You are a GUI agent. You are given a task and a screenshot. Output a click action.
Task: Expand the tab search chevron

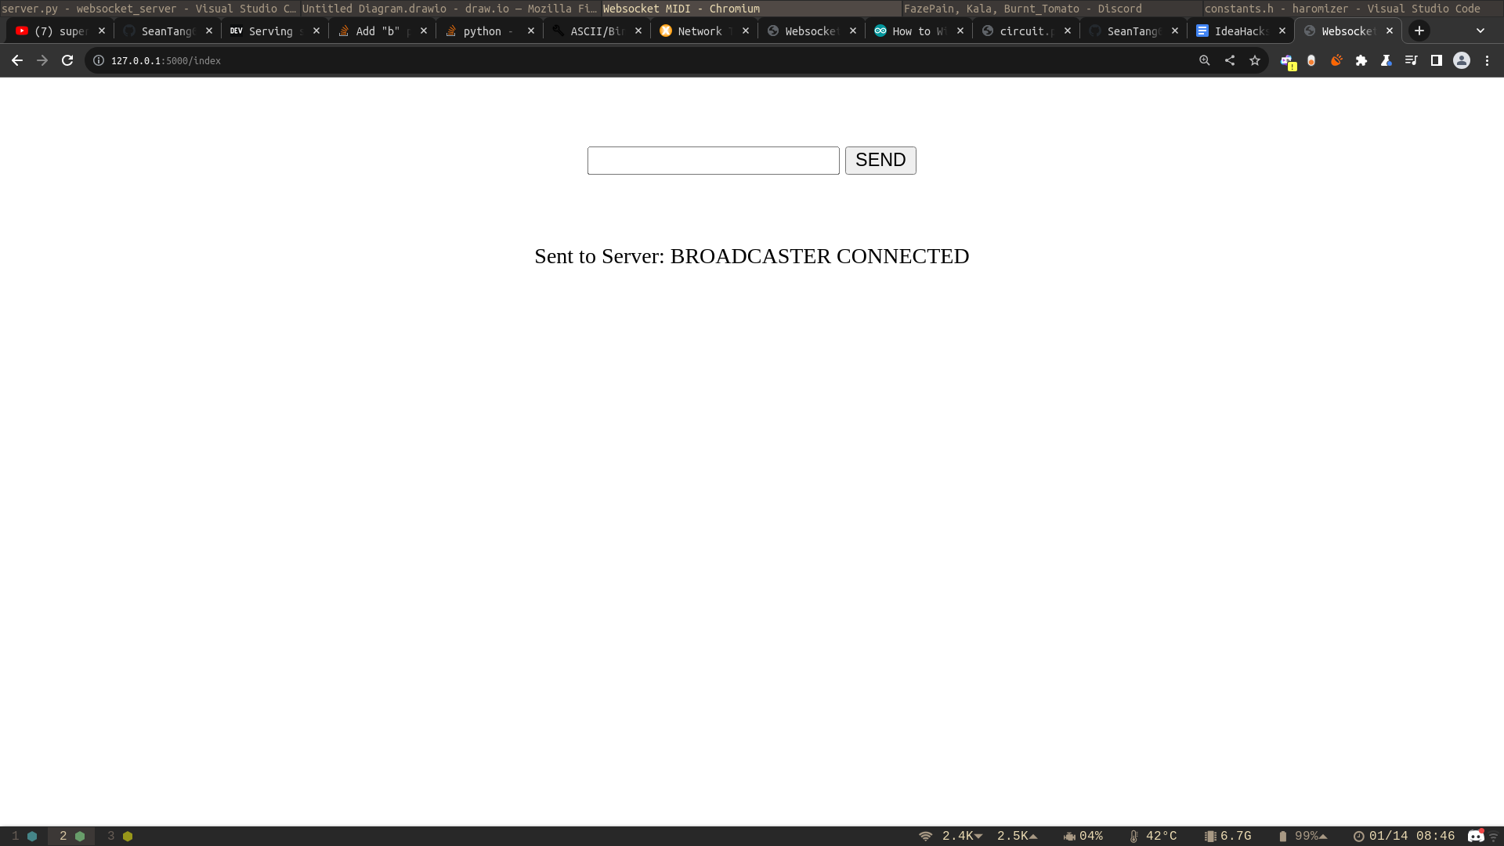point(1480,31)
